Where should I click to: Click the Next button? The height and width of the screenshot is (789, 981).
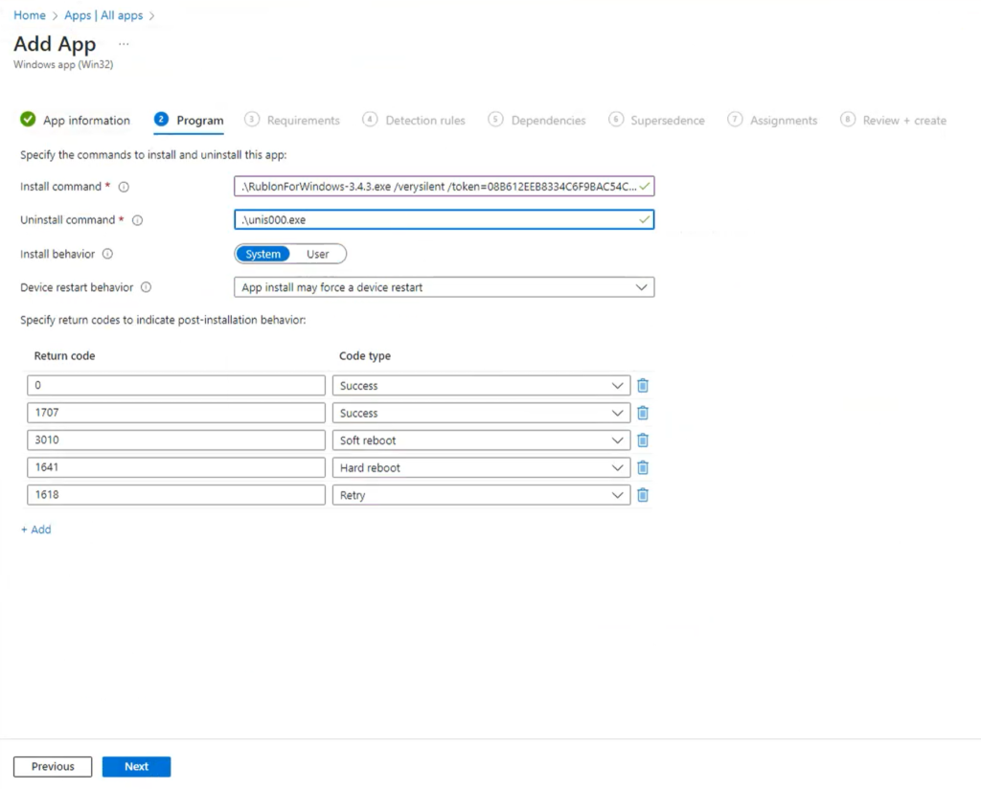point(135,766)
